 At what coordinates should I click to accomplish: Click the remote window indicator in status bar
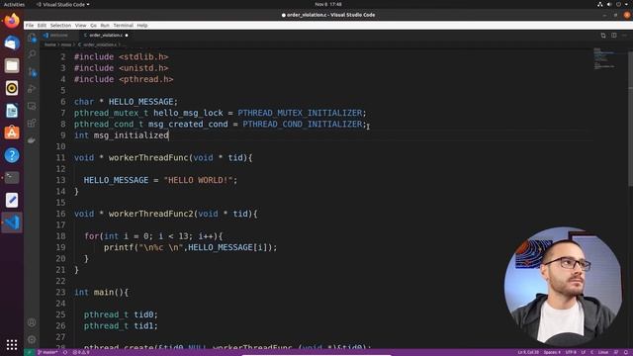[x=29, y=352]
